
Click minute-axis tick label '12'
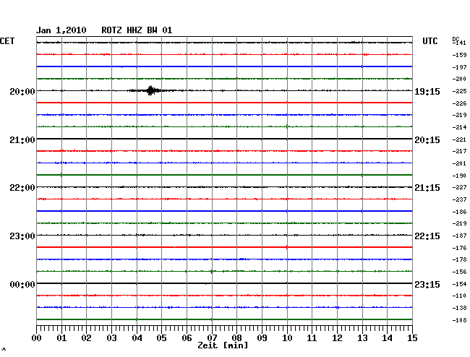point(337,337)
